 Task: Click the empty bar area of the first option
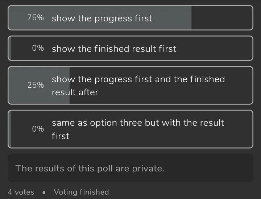(221, 18)
